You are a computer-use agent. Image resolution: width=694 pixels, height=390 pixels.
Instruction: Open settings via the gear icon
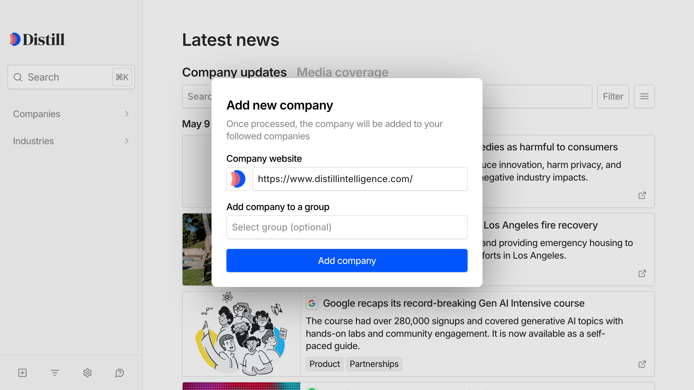click(x=87, y=373)
